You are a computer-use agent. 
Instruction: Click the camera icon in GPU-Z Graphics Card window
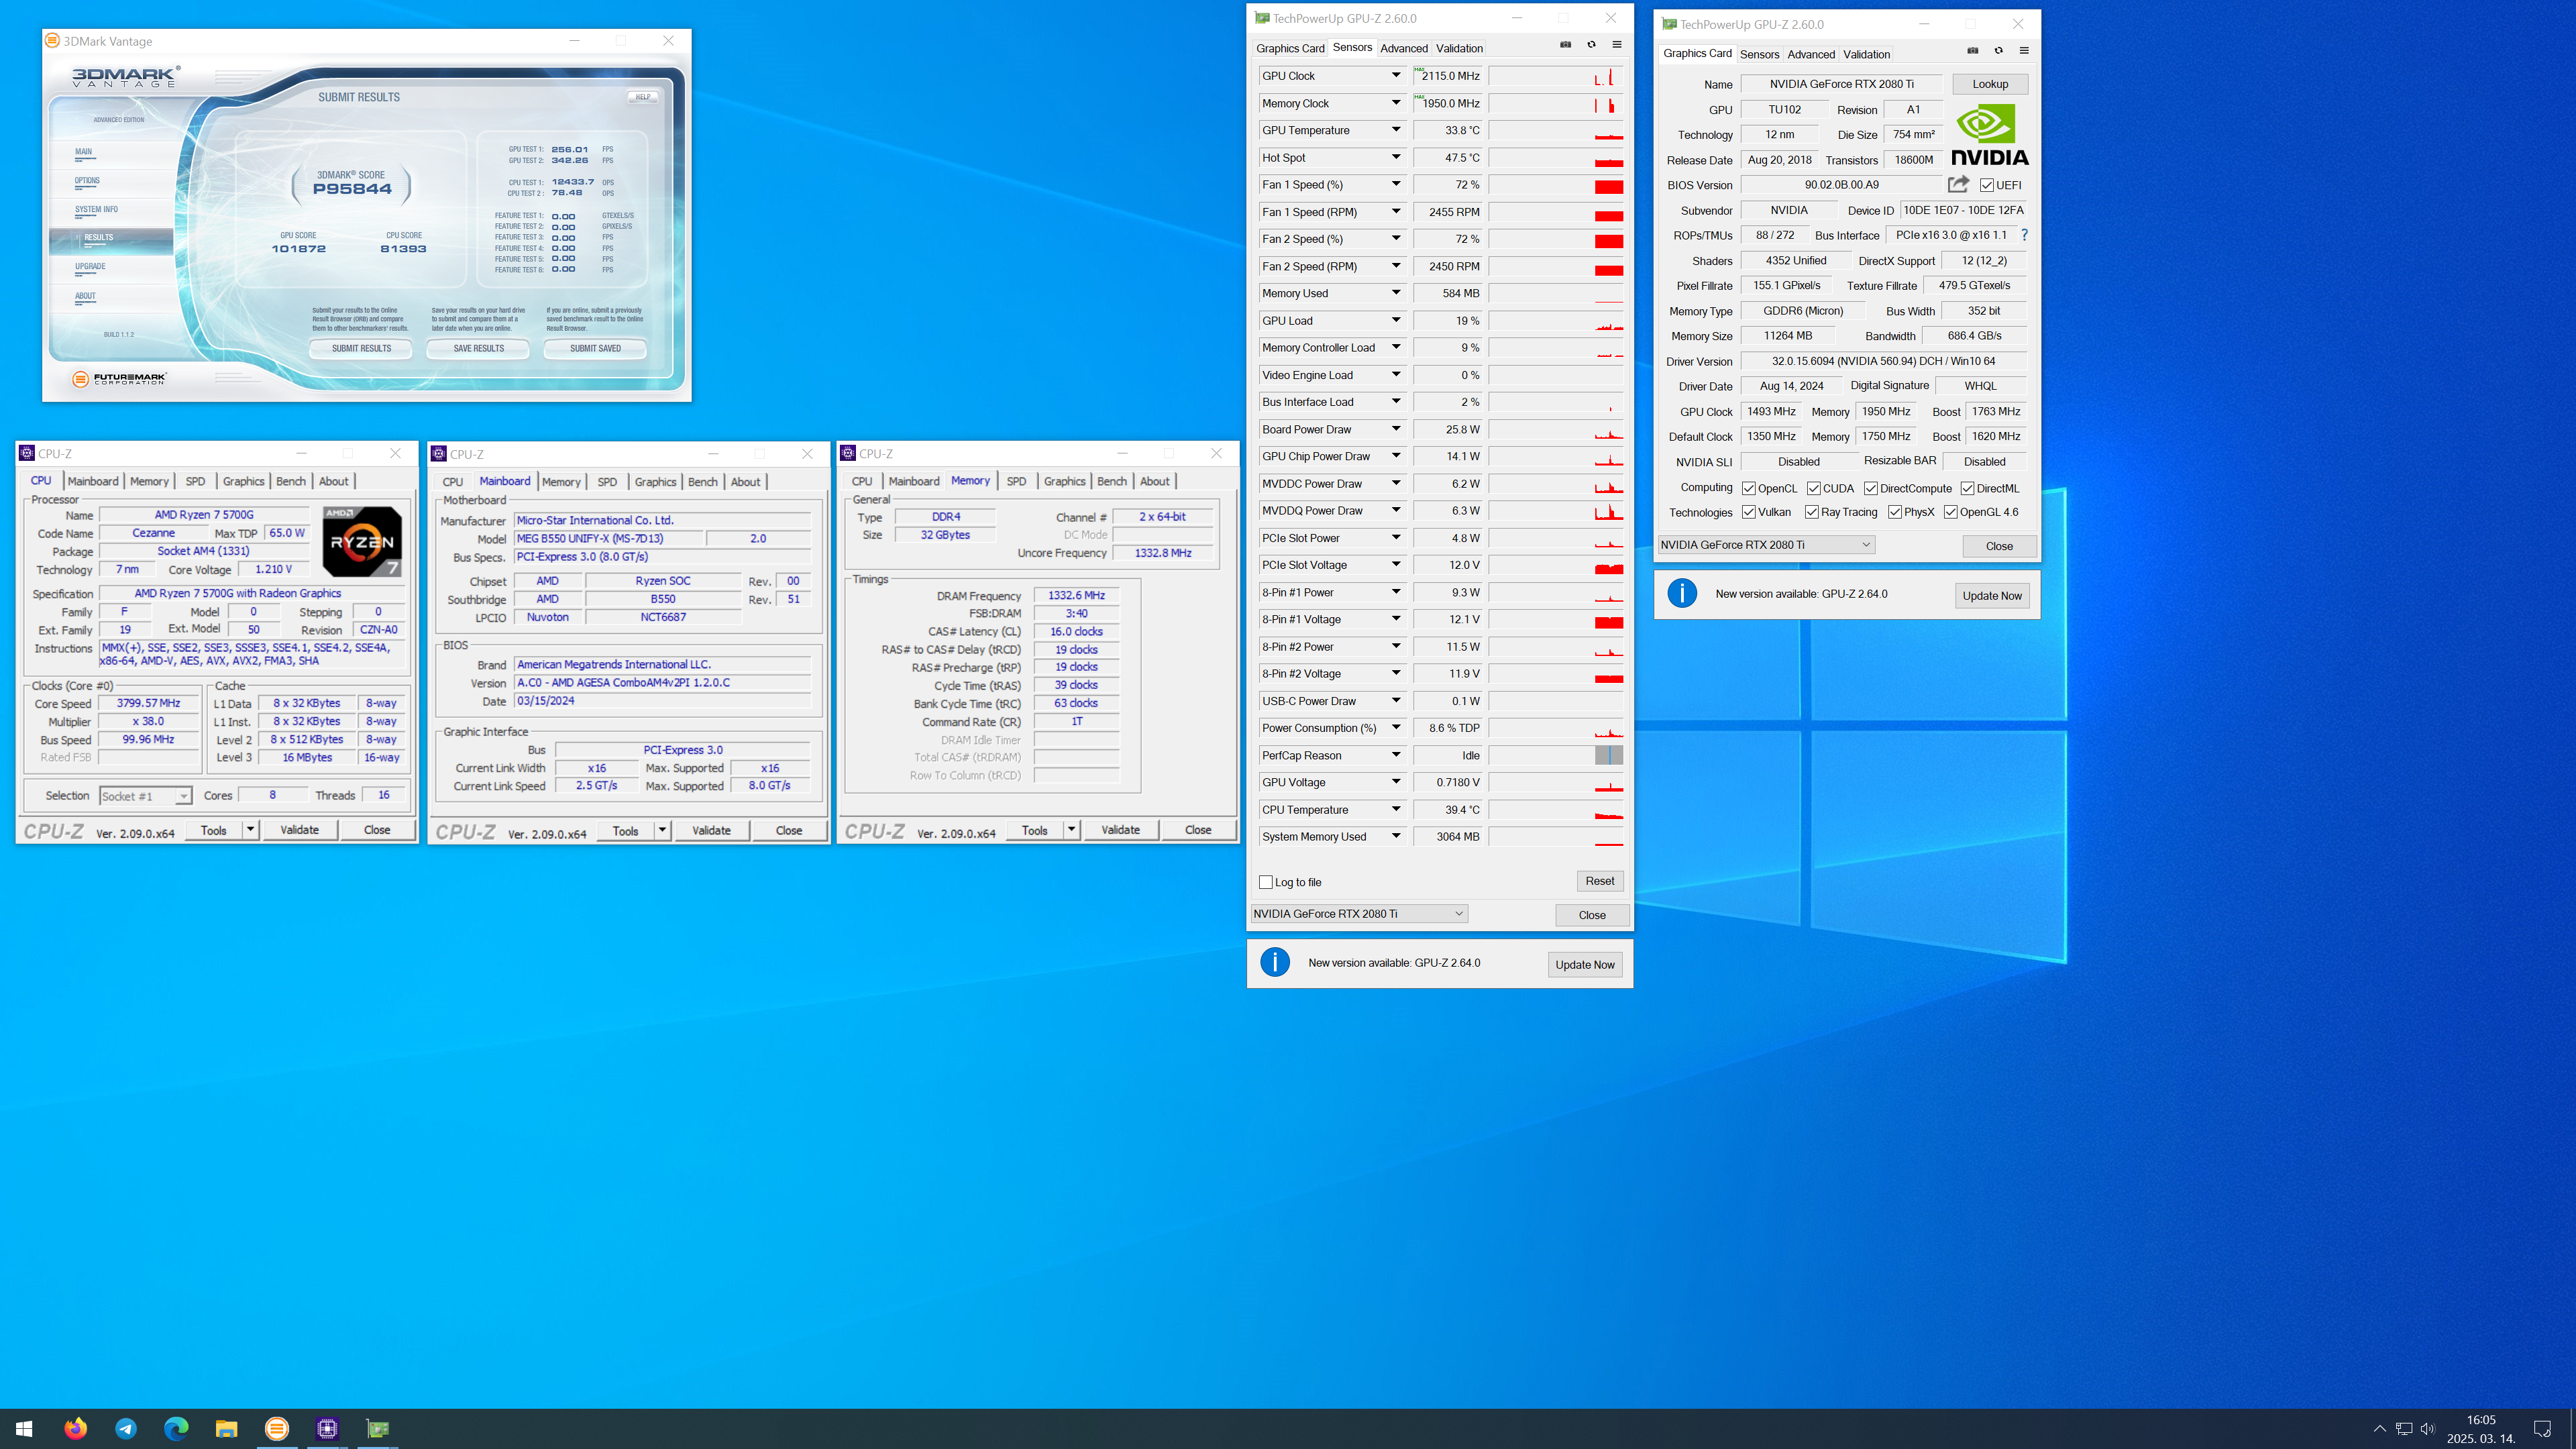point(1972,50)
